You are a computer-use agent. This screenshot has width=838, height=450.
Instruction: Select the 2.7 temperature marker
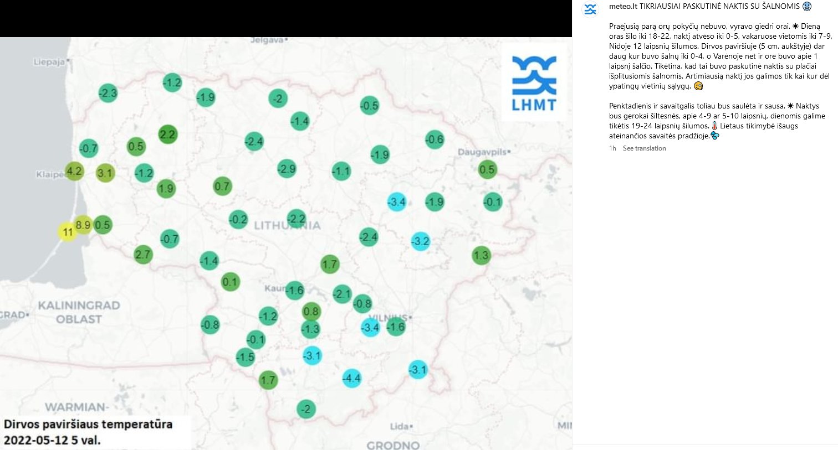(143, 255)
